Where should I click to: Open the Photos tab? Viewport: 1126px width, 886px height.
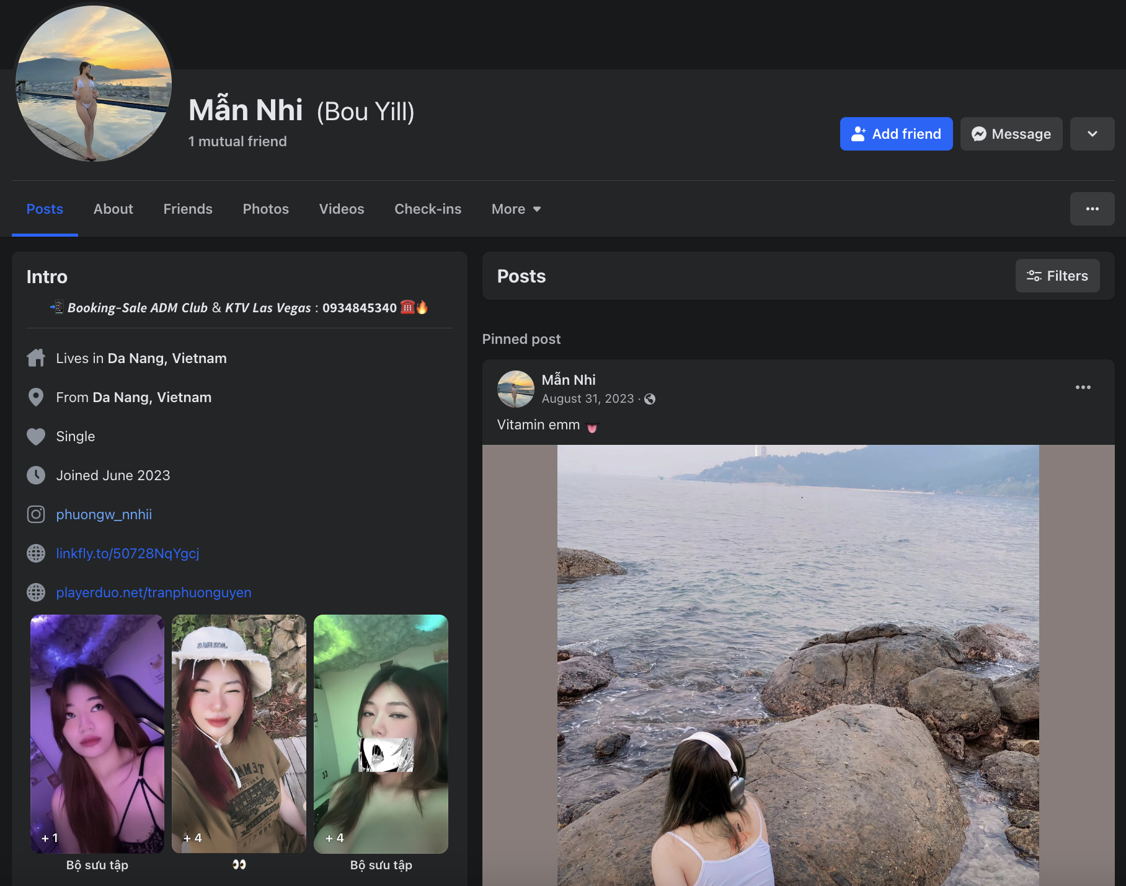[265, 209]
